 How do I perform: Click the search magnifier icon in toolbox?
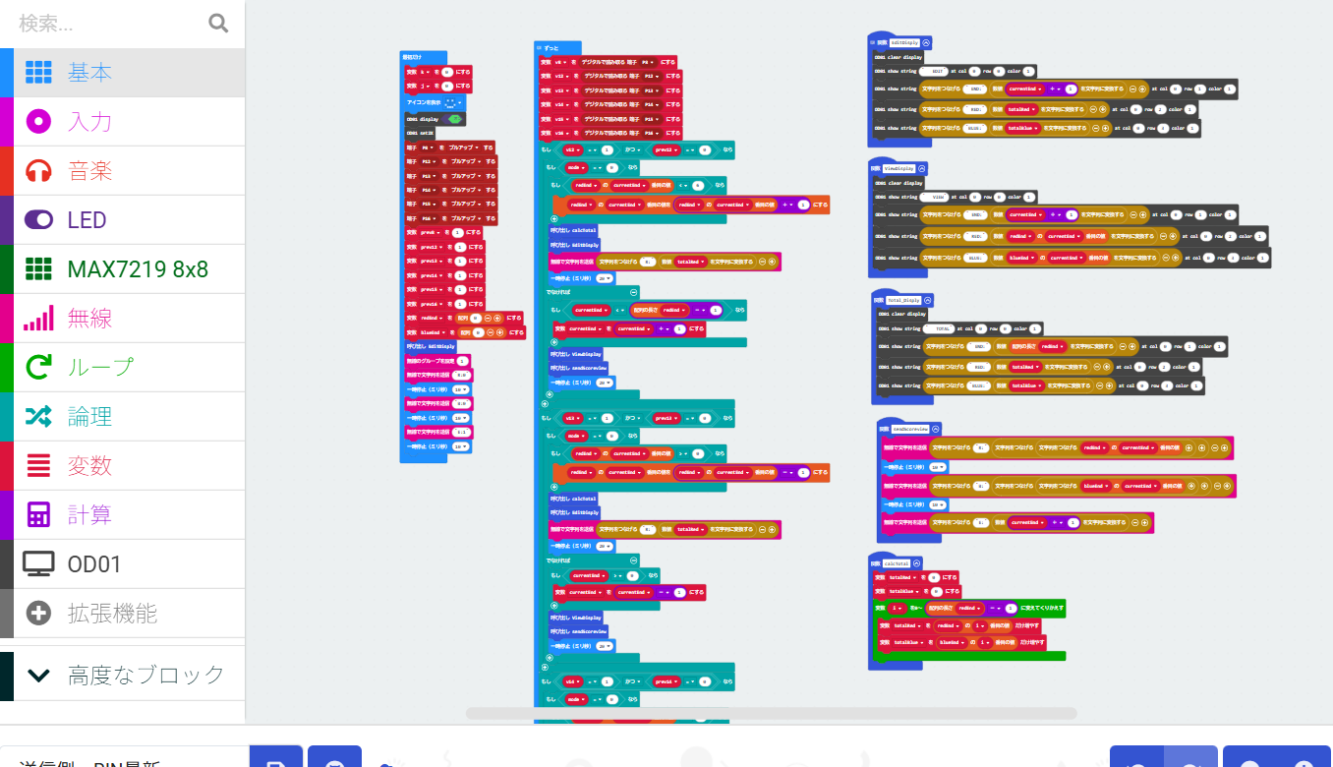pos(218,24)
